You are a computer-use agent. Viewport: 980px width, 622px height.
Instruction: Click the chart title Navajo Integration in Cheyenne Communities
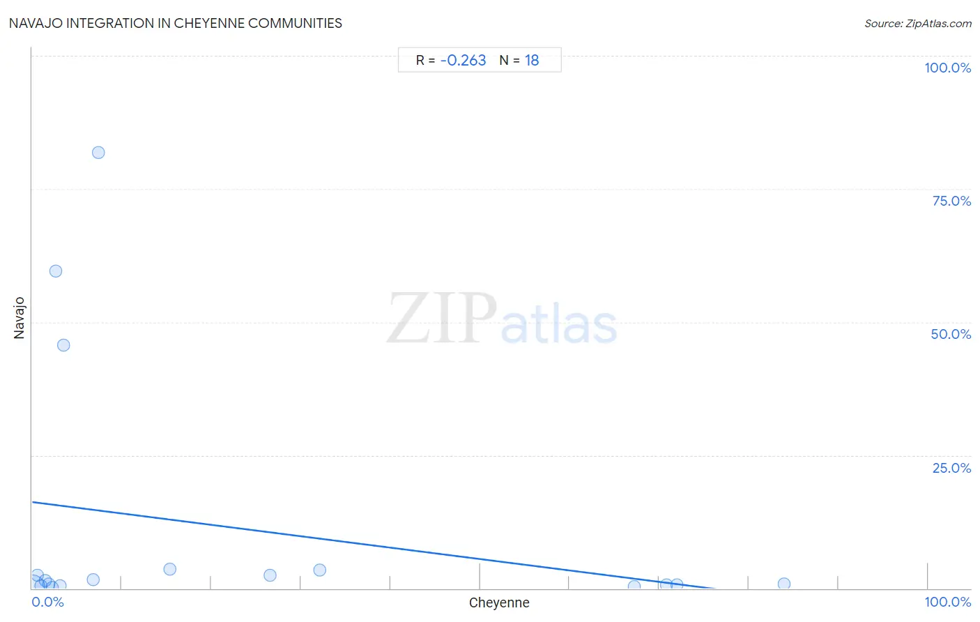point(176,23)
